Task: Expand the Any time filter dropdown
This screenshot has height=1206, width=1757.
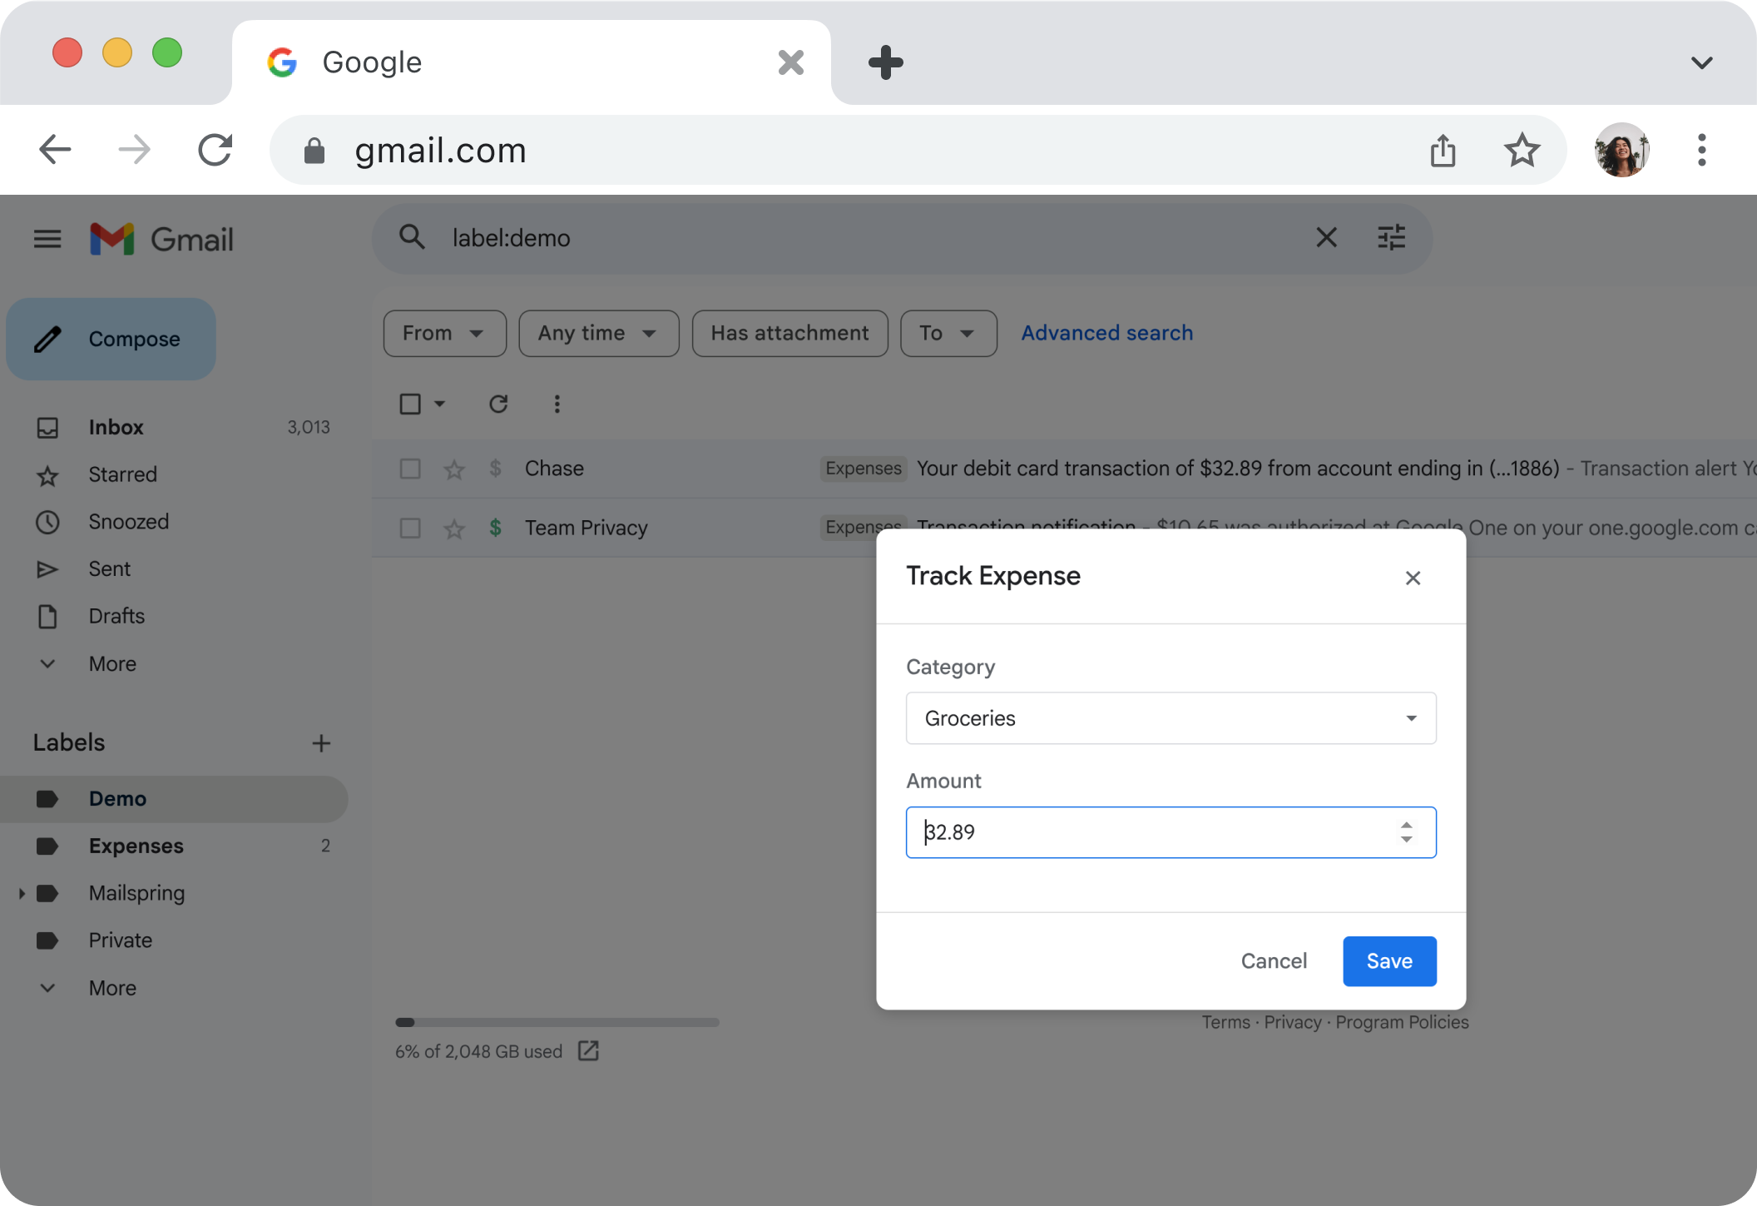Action: point(598,334)
